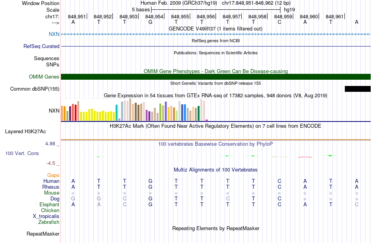Select the NXN label beside GTEx bar chart
Viewport: 371px width, 243px height.
point(54,111)
